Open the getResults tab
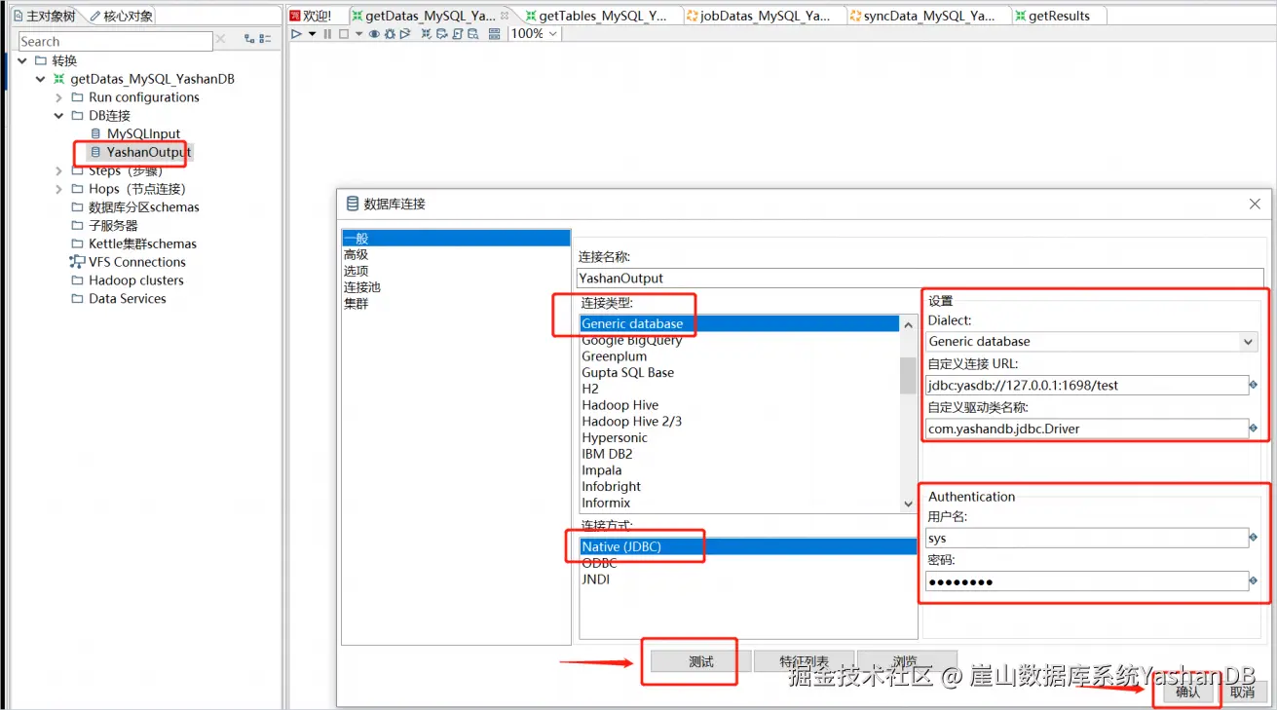The width and height of the screenshot is (1277, 710). point(1052,16)
